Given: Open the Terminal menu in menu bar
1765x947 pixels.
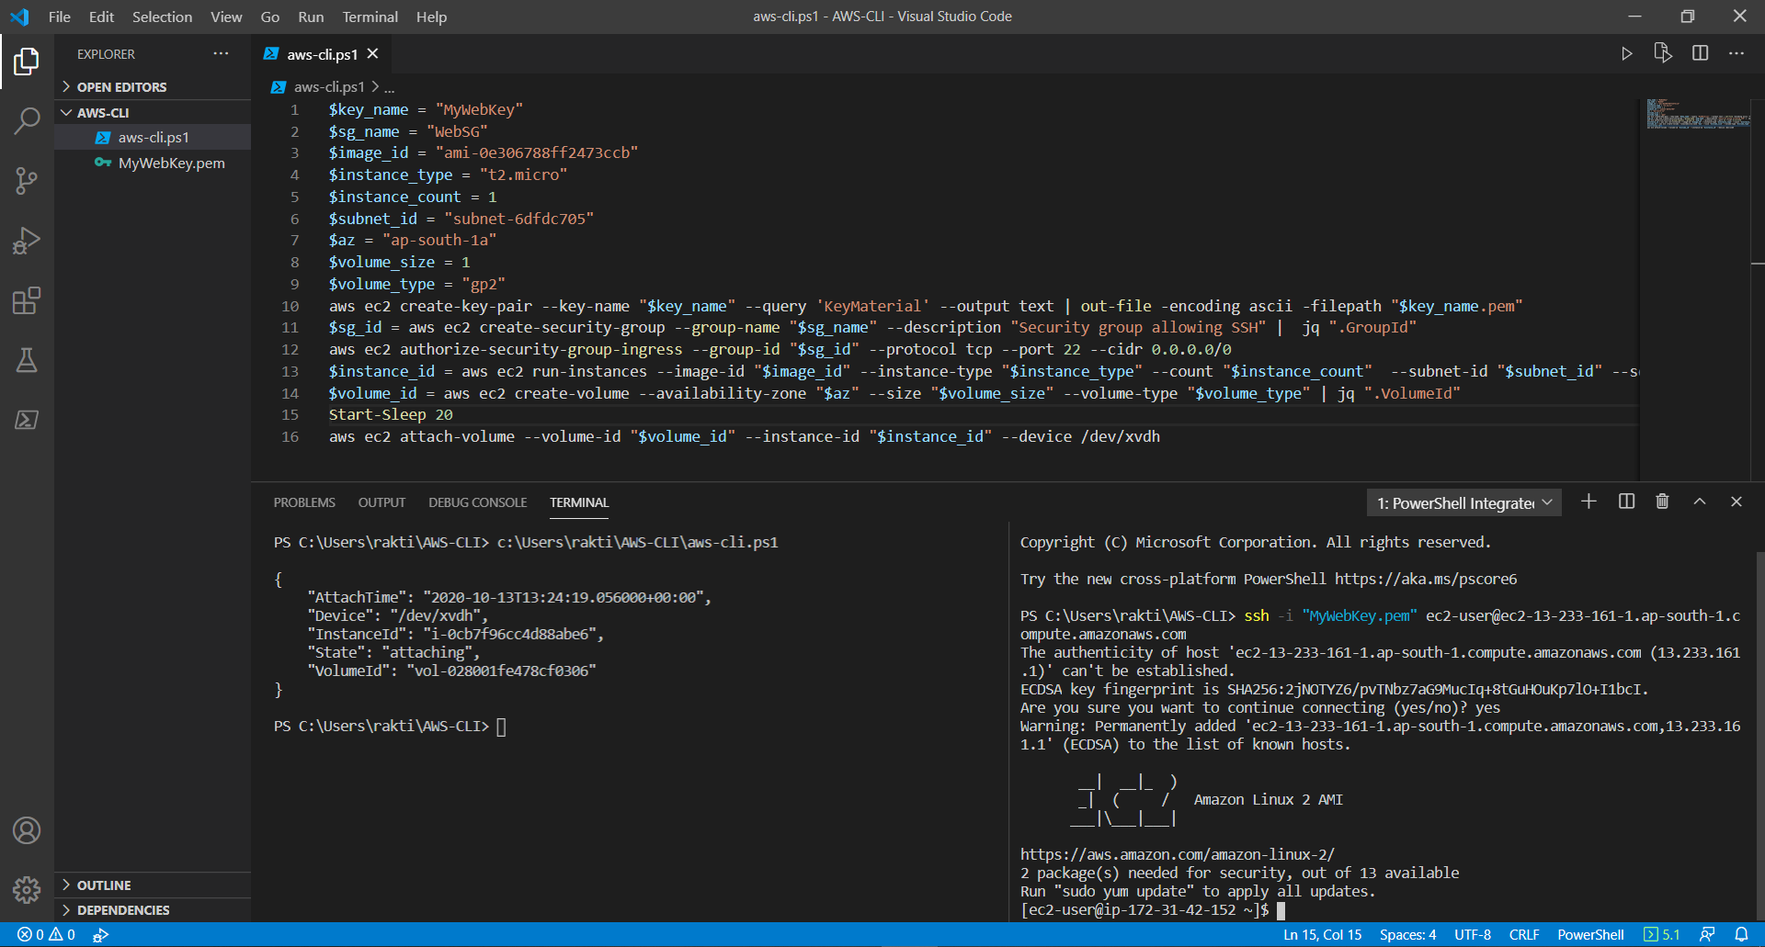Looking at the screenshot, I should (370, 17).
